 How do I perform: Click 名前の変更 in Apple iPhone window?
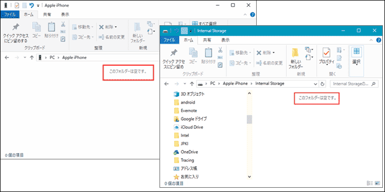[112, 37]
